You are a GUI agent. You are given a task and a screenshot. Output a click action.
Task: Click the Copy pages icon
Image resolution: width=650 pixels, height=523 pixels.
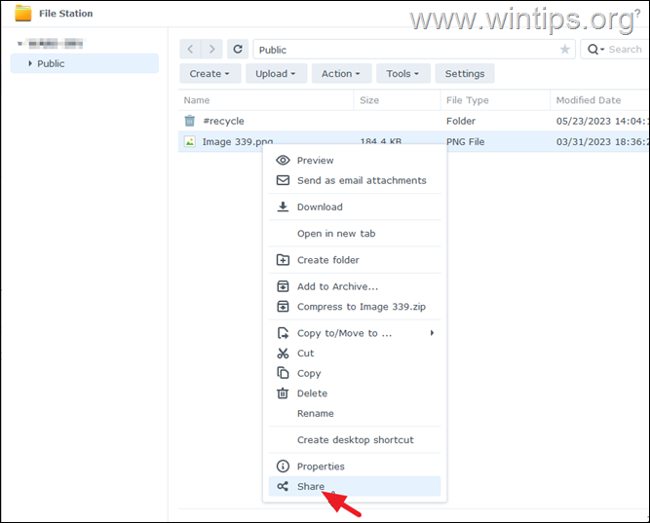coord(283,373)
